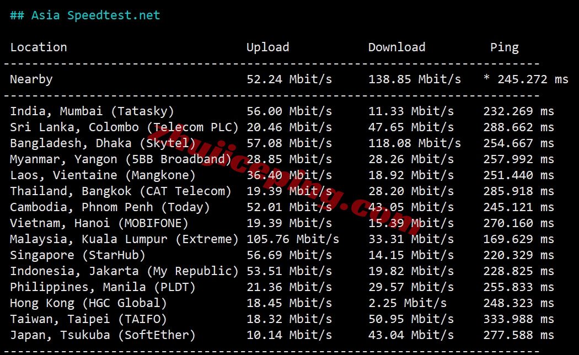Click Nearby upload value 52.24 Mbit/s

point(289,79)
